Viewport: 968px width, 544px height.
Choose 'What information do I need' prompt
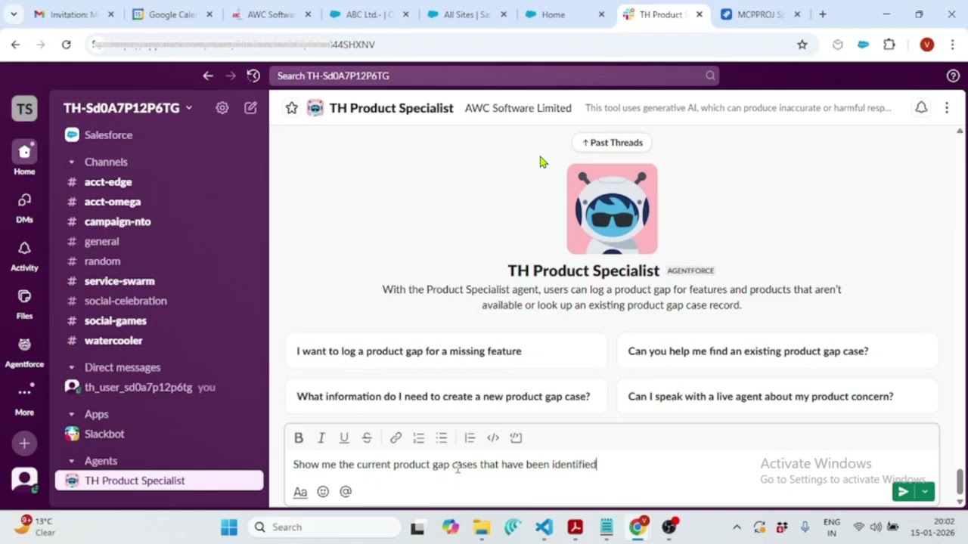pos(446,397)
